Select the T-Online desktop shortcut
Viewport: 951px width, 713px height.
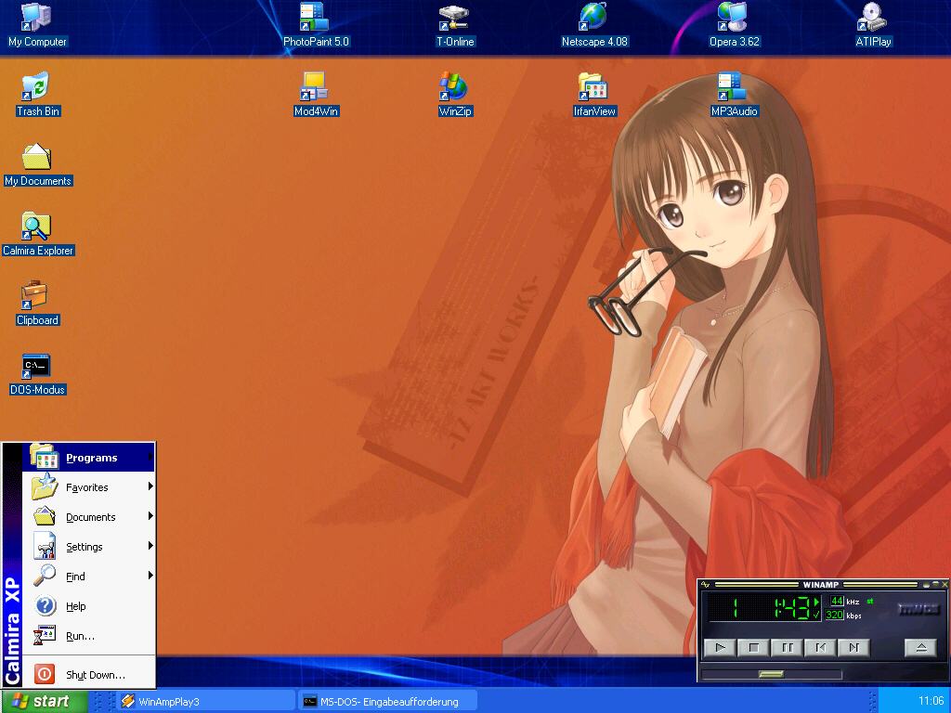455,25
